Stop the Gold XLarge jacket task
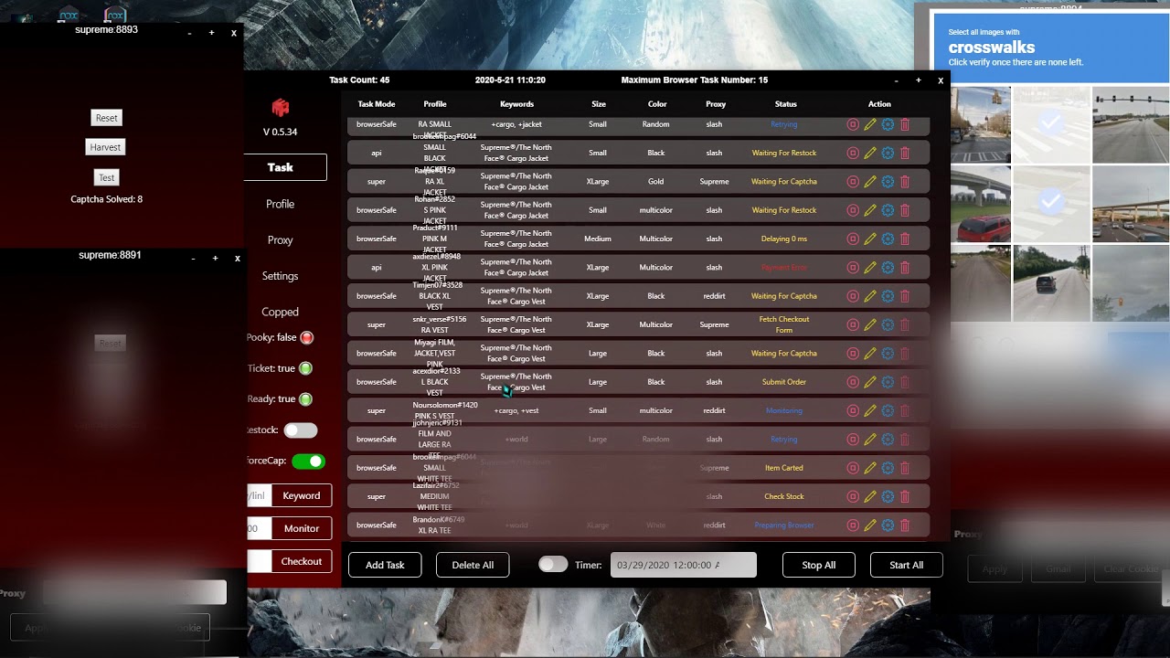The width and height of the screenshot is (1170, 658). [x=853, y=182]
